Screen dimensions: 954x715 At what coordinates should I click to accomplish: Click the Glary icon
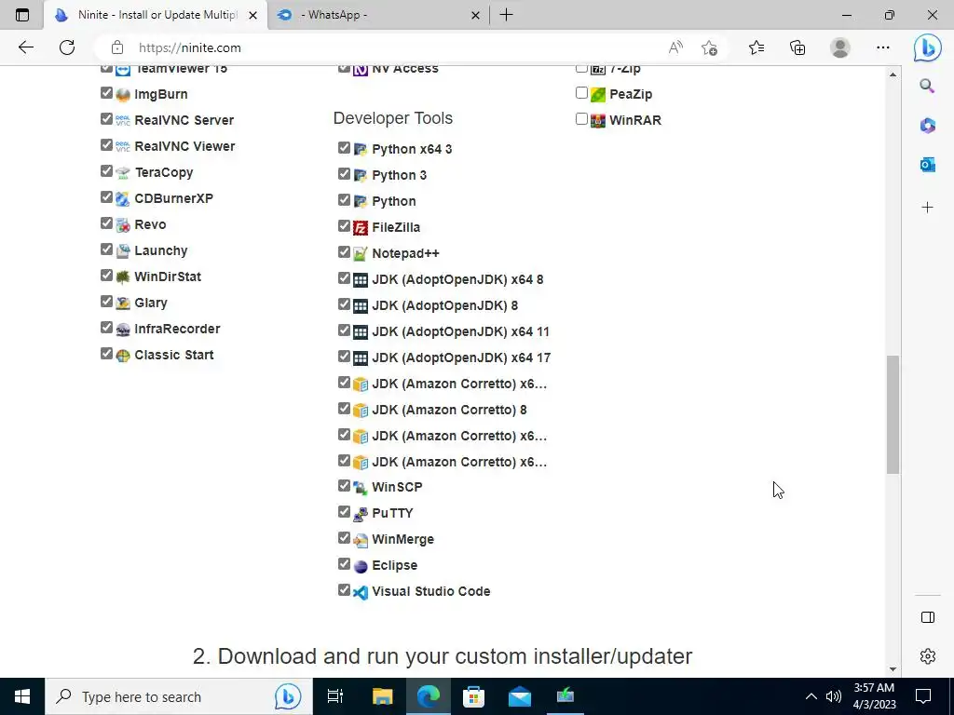(x=123, y=304)
